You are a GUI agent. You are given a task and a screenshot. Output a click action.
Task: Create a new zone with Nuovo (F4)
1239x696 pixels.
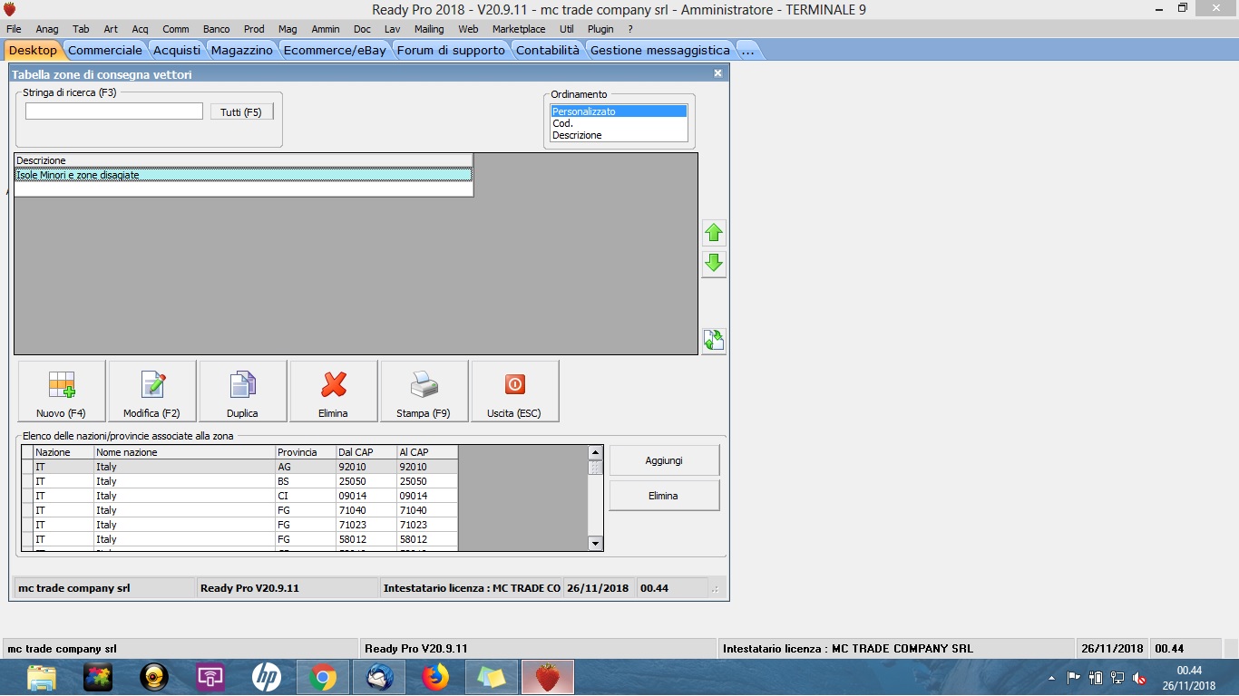[x=62, y=391]
